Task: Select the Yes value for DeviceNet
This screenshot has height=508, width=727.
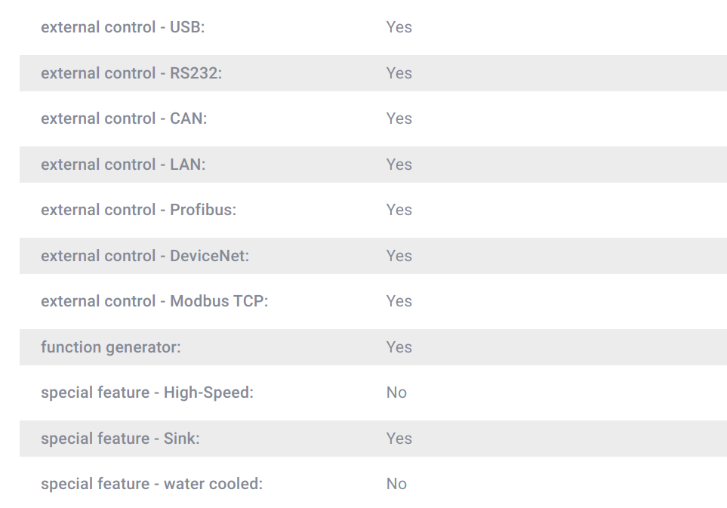Action: tap(399, 256)
